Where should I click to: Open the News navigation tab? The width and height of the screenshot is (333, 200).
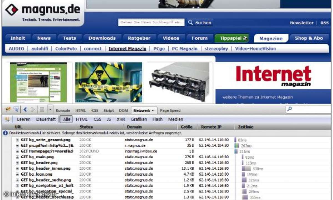pos(44,38)
